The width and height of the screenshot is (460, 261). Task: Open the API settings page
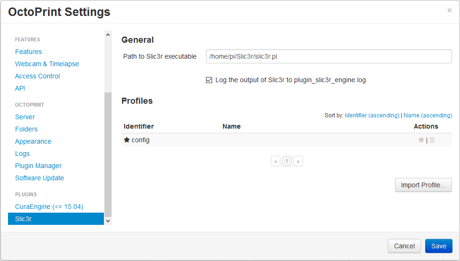pos(20,88)
